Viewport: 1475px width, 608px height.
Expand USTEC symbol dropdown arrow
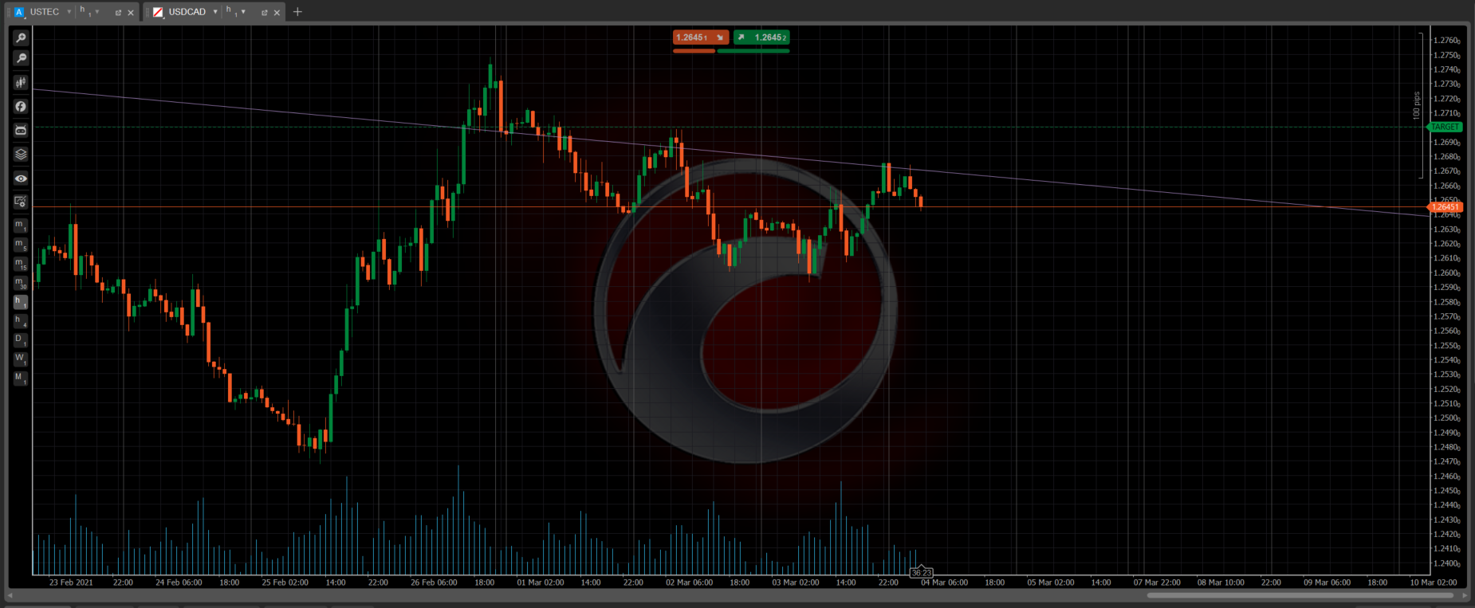pos(69,12)
